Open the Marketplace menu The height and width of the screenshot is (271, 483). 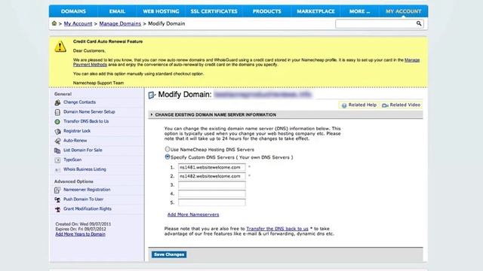coord(315,11)
